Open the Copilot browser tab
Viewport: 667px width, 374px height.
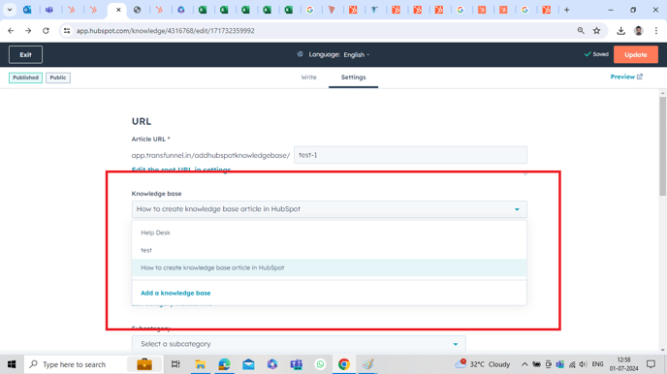pyautogui.click(x=181, y=10)
